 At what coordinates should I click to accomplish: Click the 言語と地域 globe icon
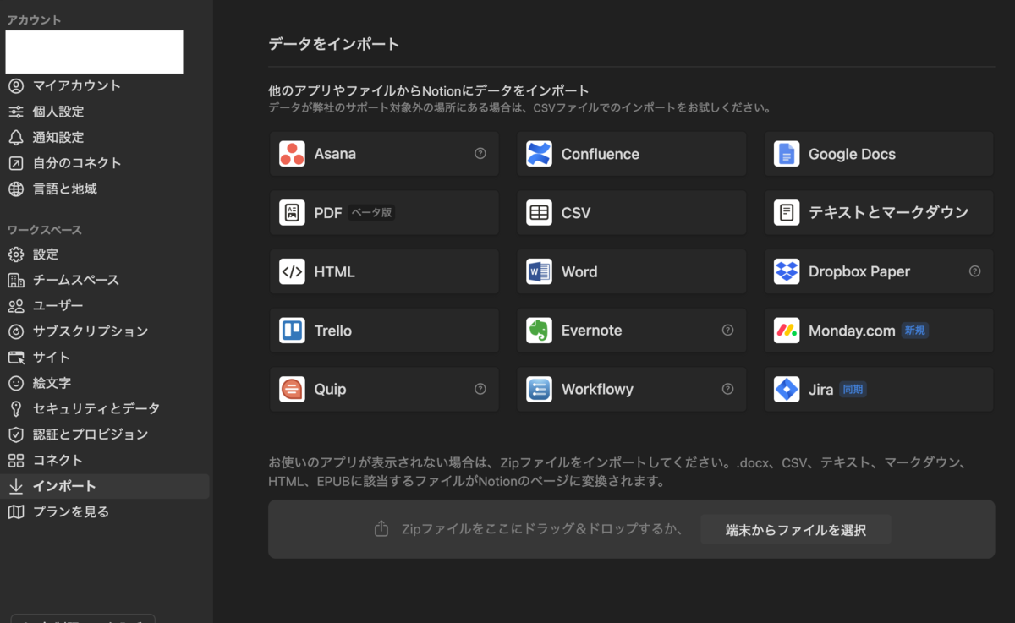(x=16, y=189)
